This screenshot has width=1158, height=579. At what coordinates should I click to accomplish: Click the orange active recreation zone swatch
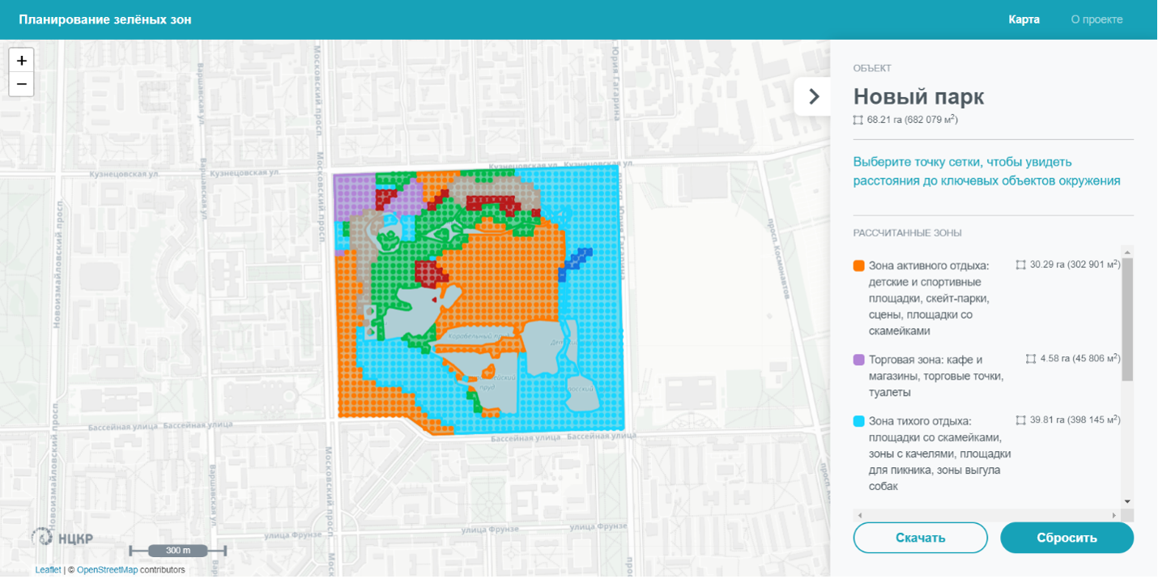pyautogui.click(x=859, y=266)
